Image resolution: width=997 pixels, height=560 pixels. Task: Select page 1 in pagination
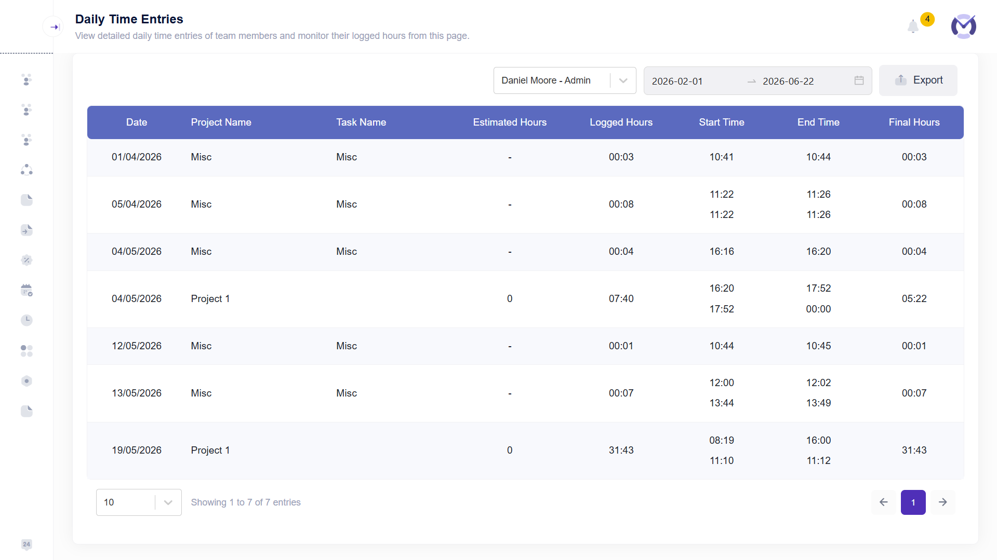click(913, 502)
